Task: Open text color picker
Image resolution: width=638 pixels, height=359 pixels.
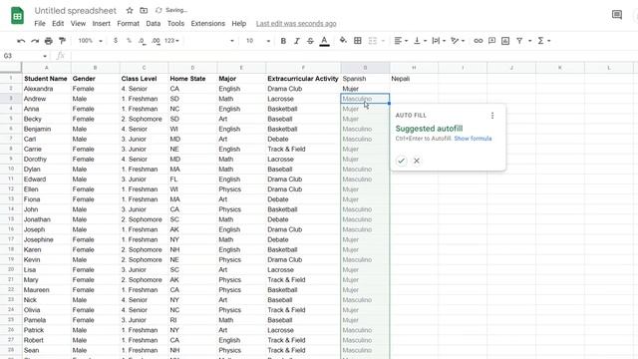Action: 324,41
